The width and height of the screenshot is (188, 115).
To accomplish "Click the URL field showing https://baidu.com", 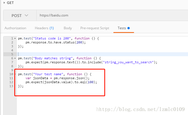I will [112, 16].
